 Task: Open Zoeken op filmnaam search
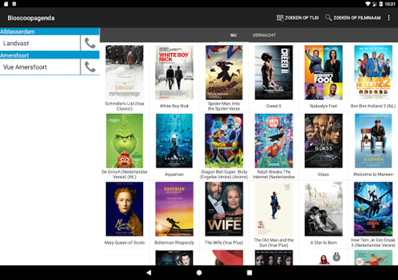(x=353, y=18)
